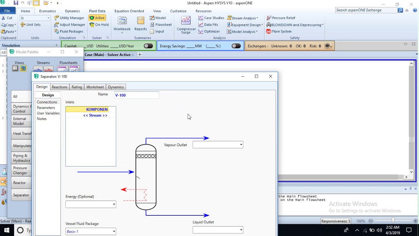Open the Rating tab in Separator window
The width and height of the screenshot is (419, 236).
click(77, 87)
